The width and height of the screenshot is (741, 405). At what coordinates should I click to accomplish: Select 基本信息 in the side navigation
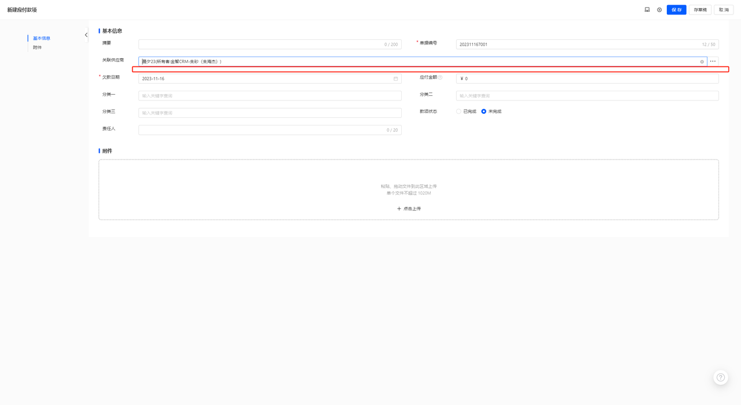(x=42, y=38)
